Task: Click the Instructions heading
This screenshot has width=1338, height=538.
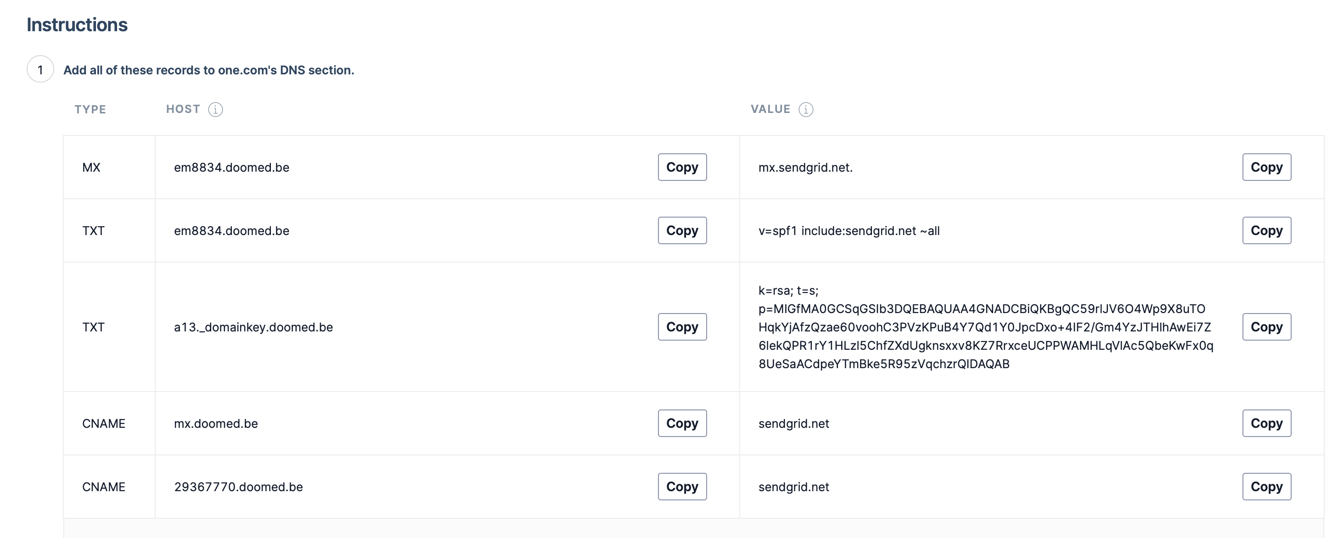Action: point(77,25)
